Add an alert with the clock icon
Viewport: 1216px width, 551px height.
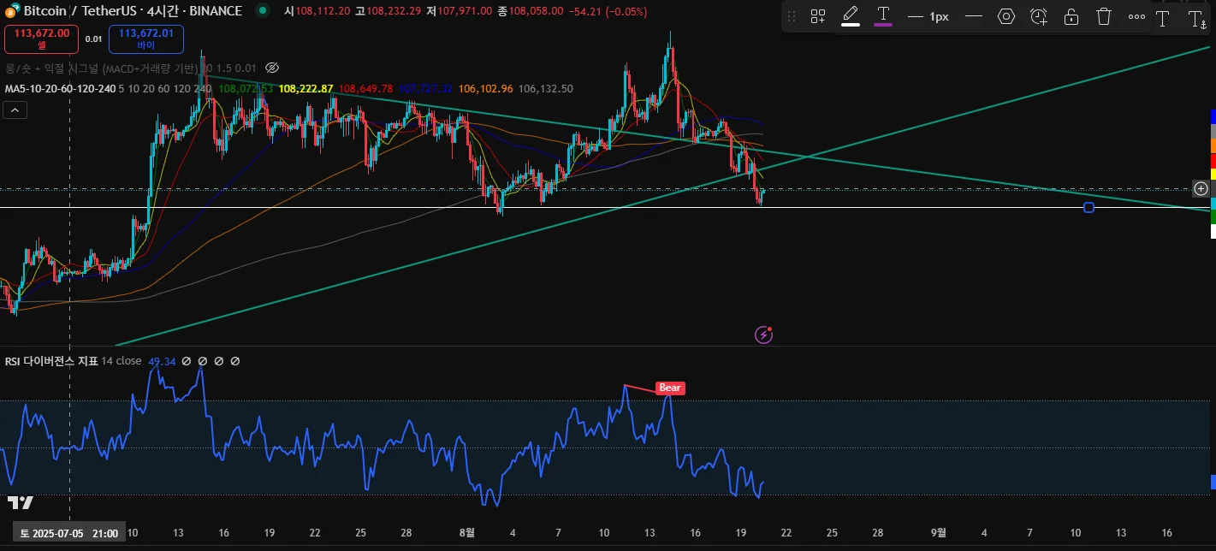(x=1038, y=16)
